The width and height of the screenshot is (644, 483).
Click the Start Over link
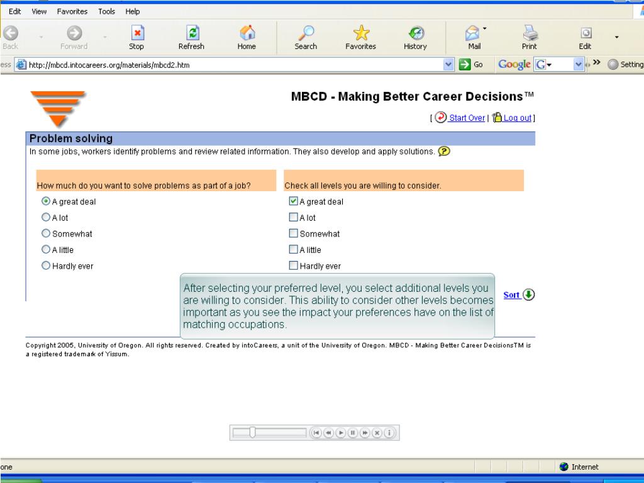(x=467, y=118)
